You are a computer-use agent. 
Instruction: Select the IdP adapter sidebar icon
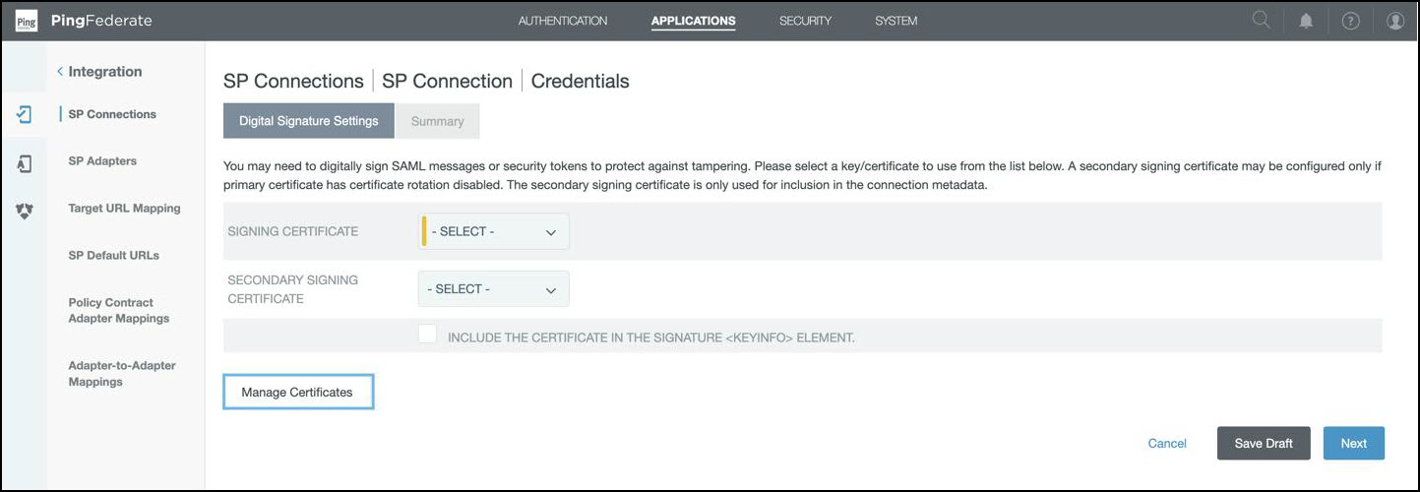tap(25, 163)
